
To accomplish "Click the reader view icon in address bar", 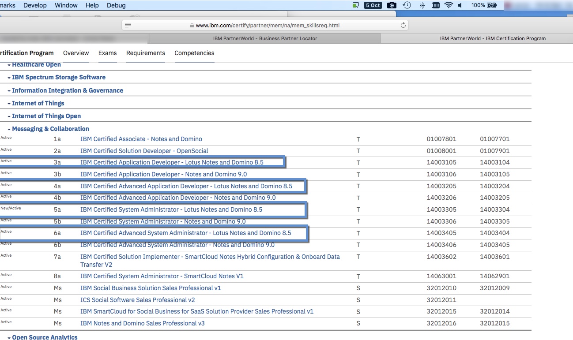I will (128, 25).
